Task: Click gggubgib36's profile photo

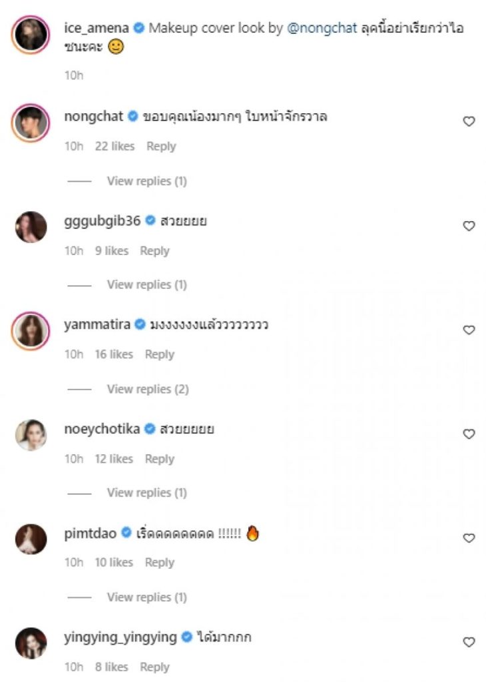Action: [31, 227]
